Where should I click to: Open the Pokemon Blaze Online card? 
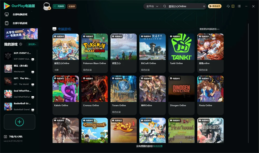(95, 53)
